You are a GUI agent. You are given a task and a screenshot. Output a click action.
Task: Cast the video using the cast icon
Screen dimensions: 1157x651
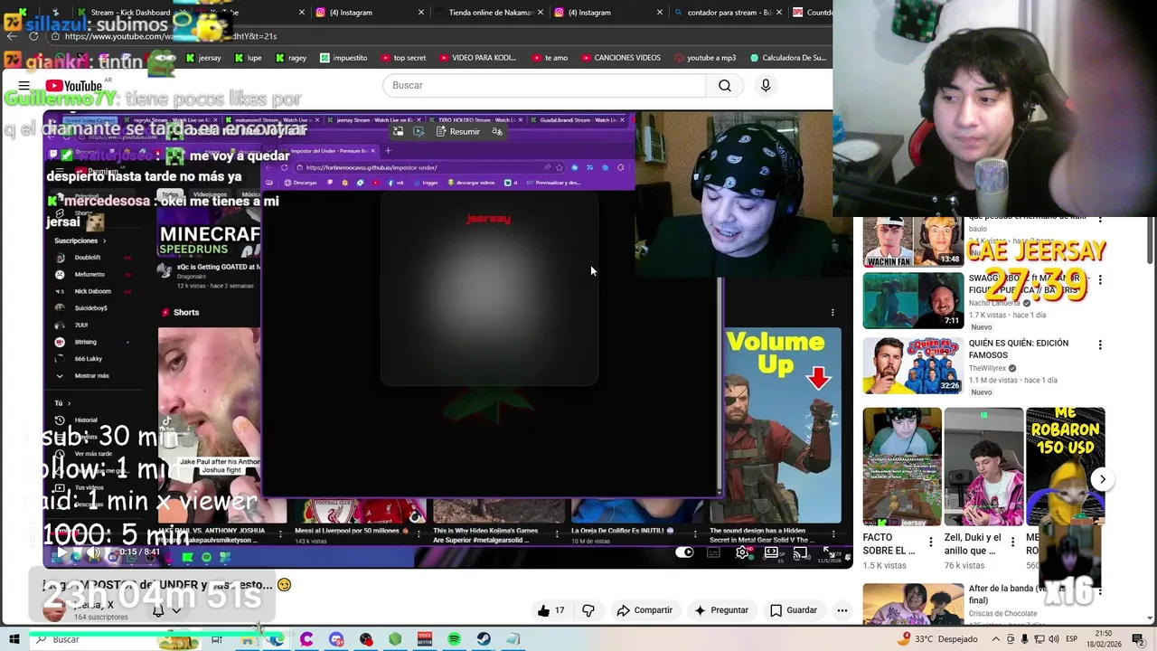pyautogui.click(x=800, y=552)
